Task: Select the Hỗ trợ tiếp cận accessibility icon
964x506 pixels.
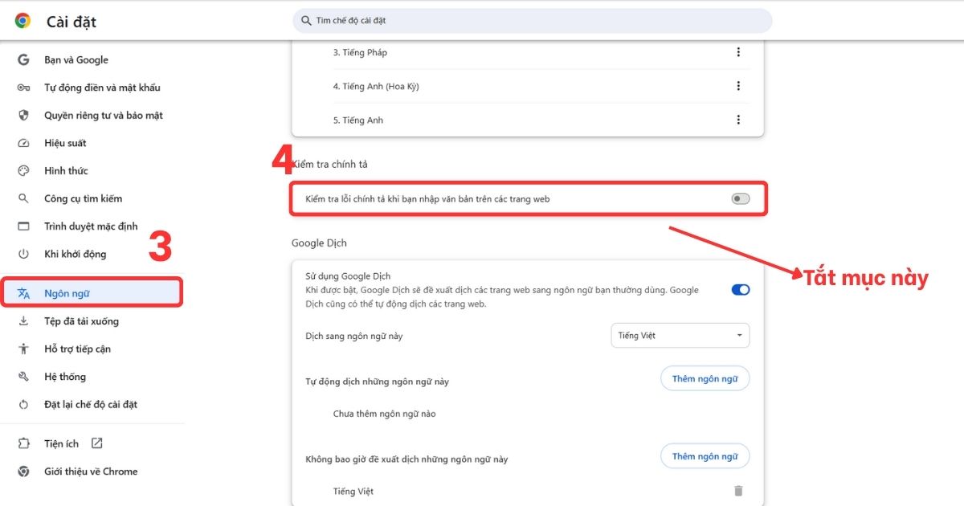Action: pyautogui.click(x=24, y=348)
